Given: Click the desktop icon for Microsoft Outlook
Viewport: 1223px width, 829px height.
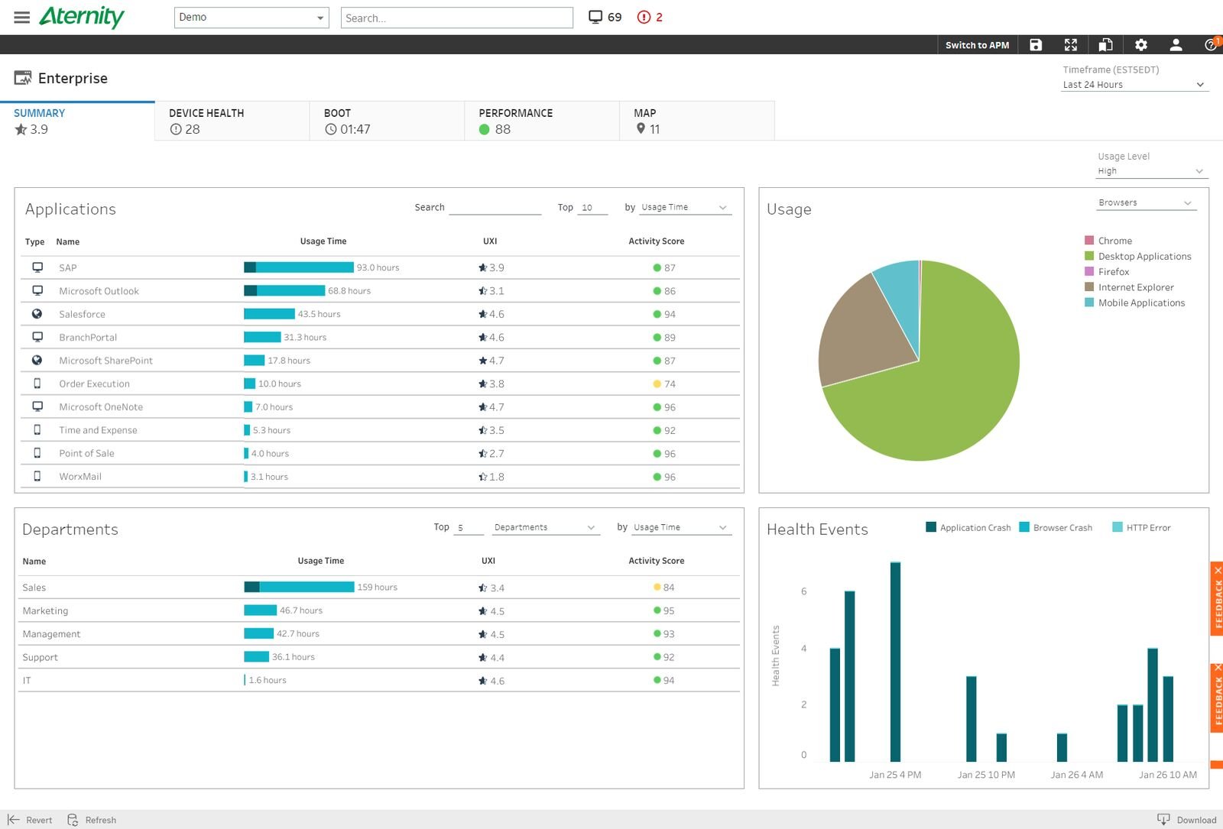Looking at the screenshot, I should click(x=37, y=290).
